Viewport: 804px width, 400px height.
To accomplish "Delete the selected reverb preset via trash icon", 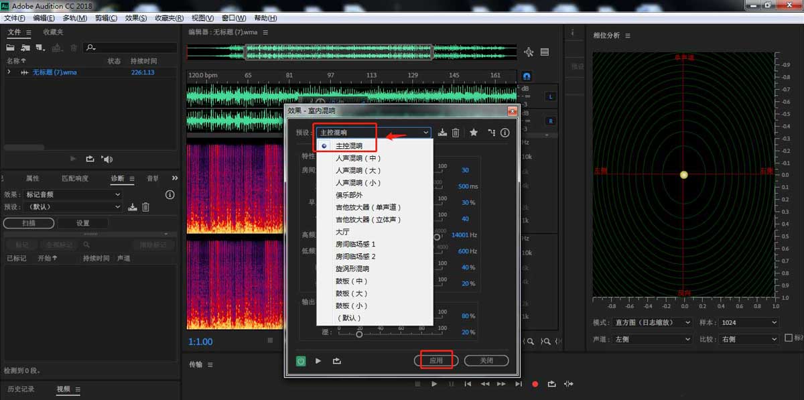I will tap(456, 133).
